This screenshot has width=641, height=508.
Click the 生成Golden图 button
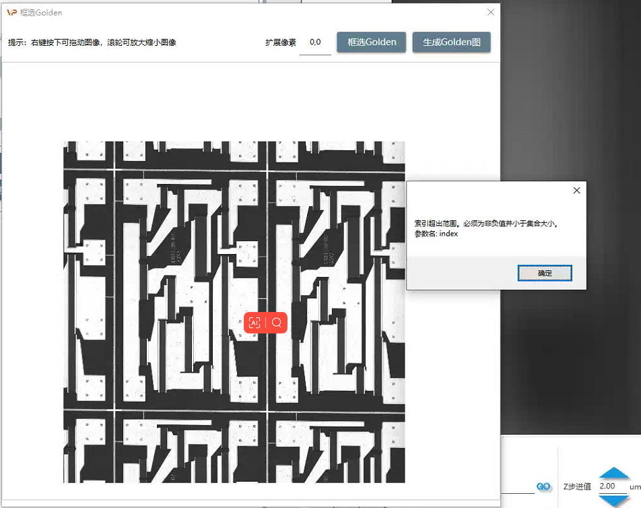pos(451,42)
